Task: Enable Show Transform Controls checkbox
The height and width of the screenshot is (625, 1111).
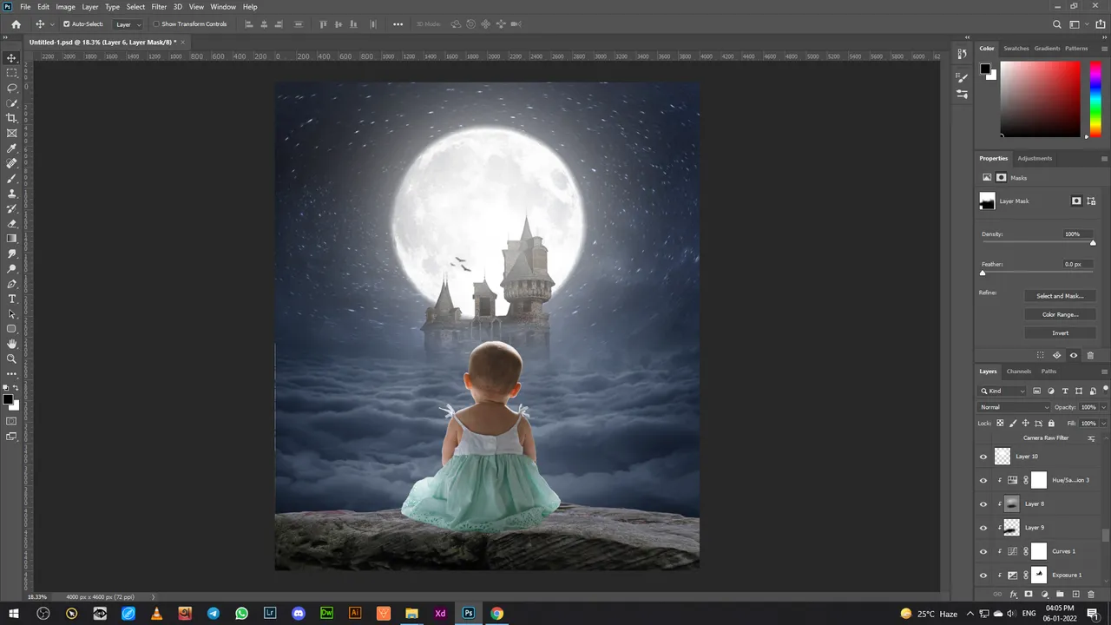Action: coord(156,24)
